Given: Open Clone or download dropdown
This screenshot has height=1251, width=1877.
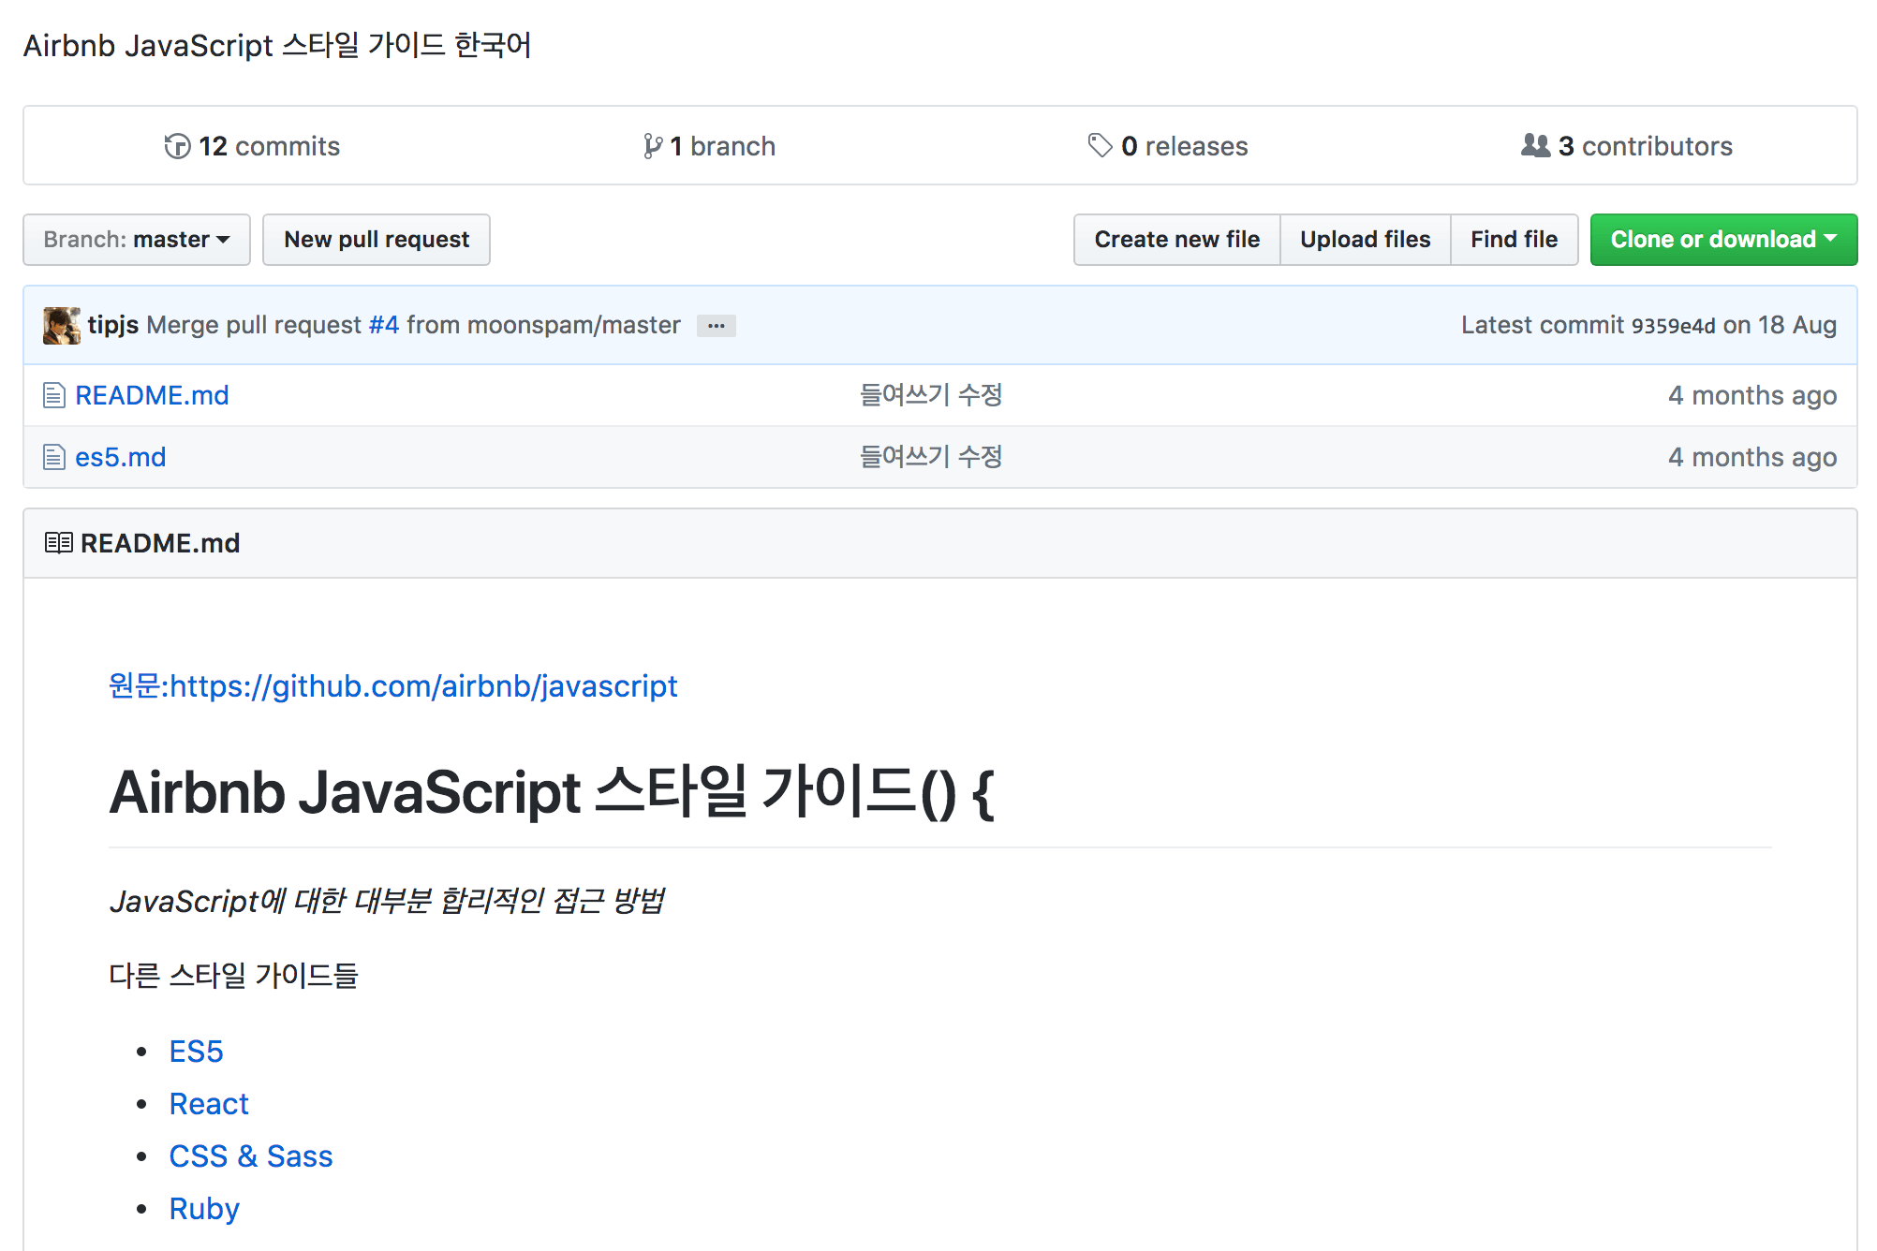Looking at the screenshot, I should (x=1722, y=240).
